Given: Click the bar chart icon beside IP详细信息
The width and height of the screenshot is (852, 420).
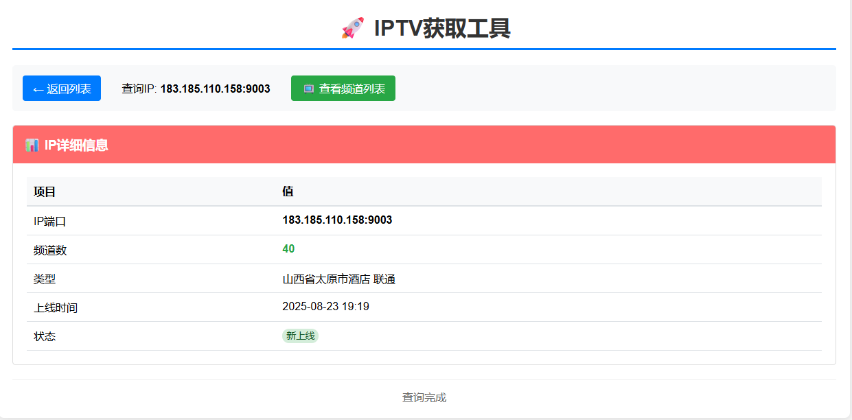Looking at the screenshot, I should (x=32, y=145).
